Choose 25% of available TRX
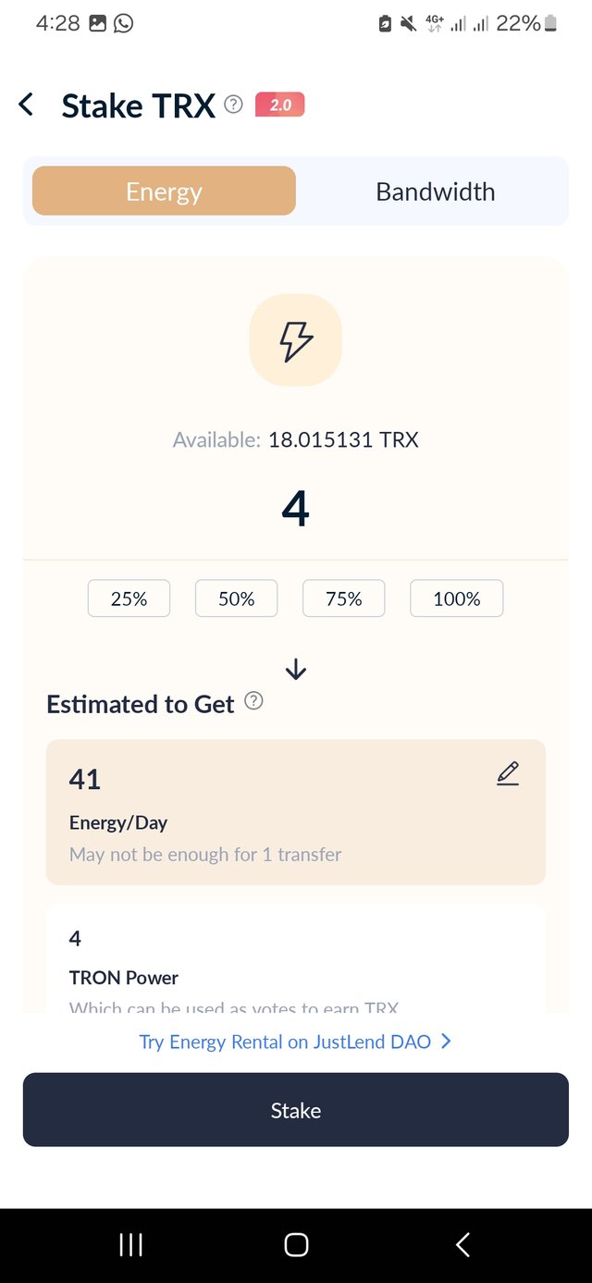Image resolution: width=592 pixels, height=1283 pixels. point(129,598)
